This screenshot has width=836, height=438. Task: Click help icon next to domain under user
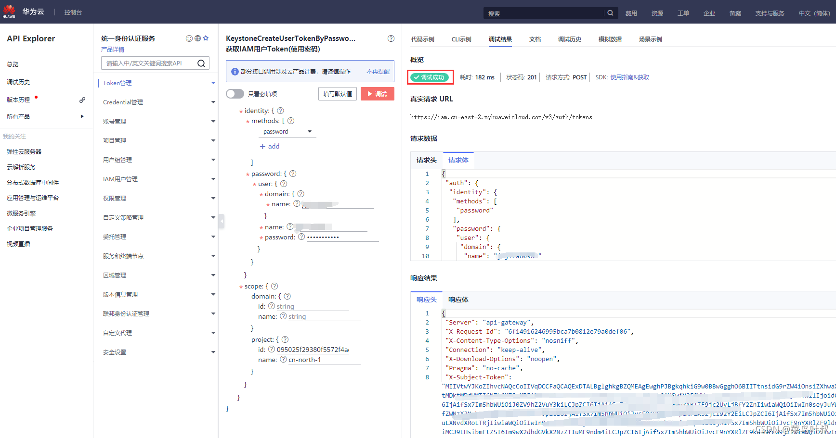coord(300,194)
